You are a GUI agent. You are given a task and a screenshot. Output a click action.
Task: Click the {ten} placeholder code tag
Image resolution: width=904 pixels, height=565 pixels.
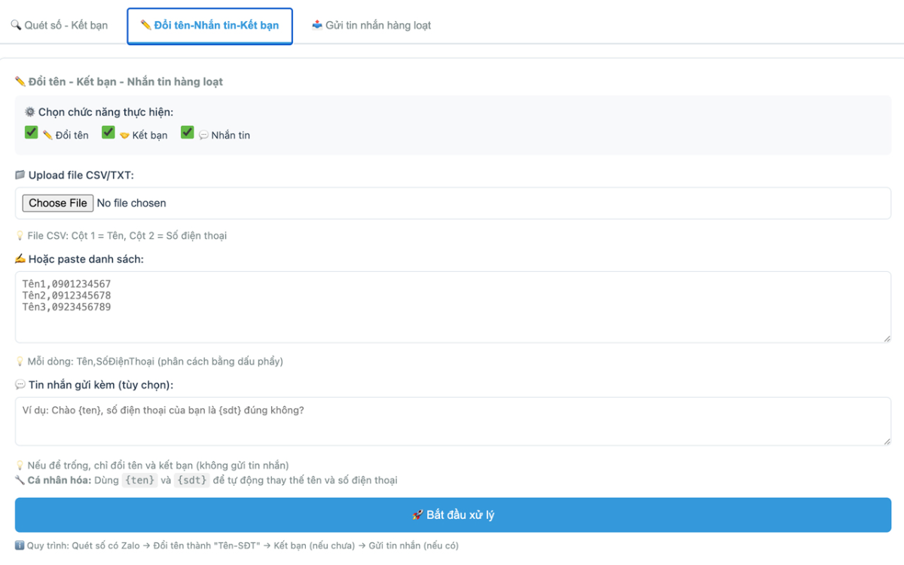click(x=140, y=481)
